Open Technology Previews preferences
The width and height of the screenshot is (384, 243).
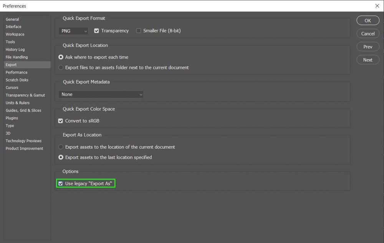pos(23,141)
